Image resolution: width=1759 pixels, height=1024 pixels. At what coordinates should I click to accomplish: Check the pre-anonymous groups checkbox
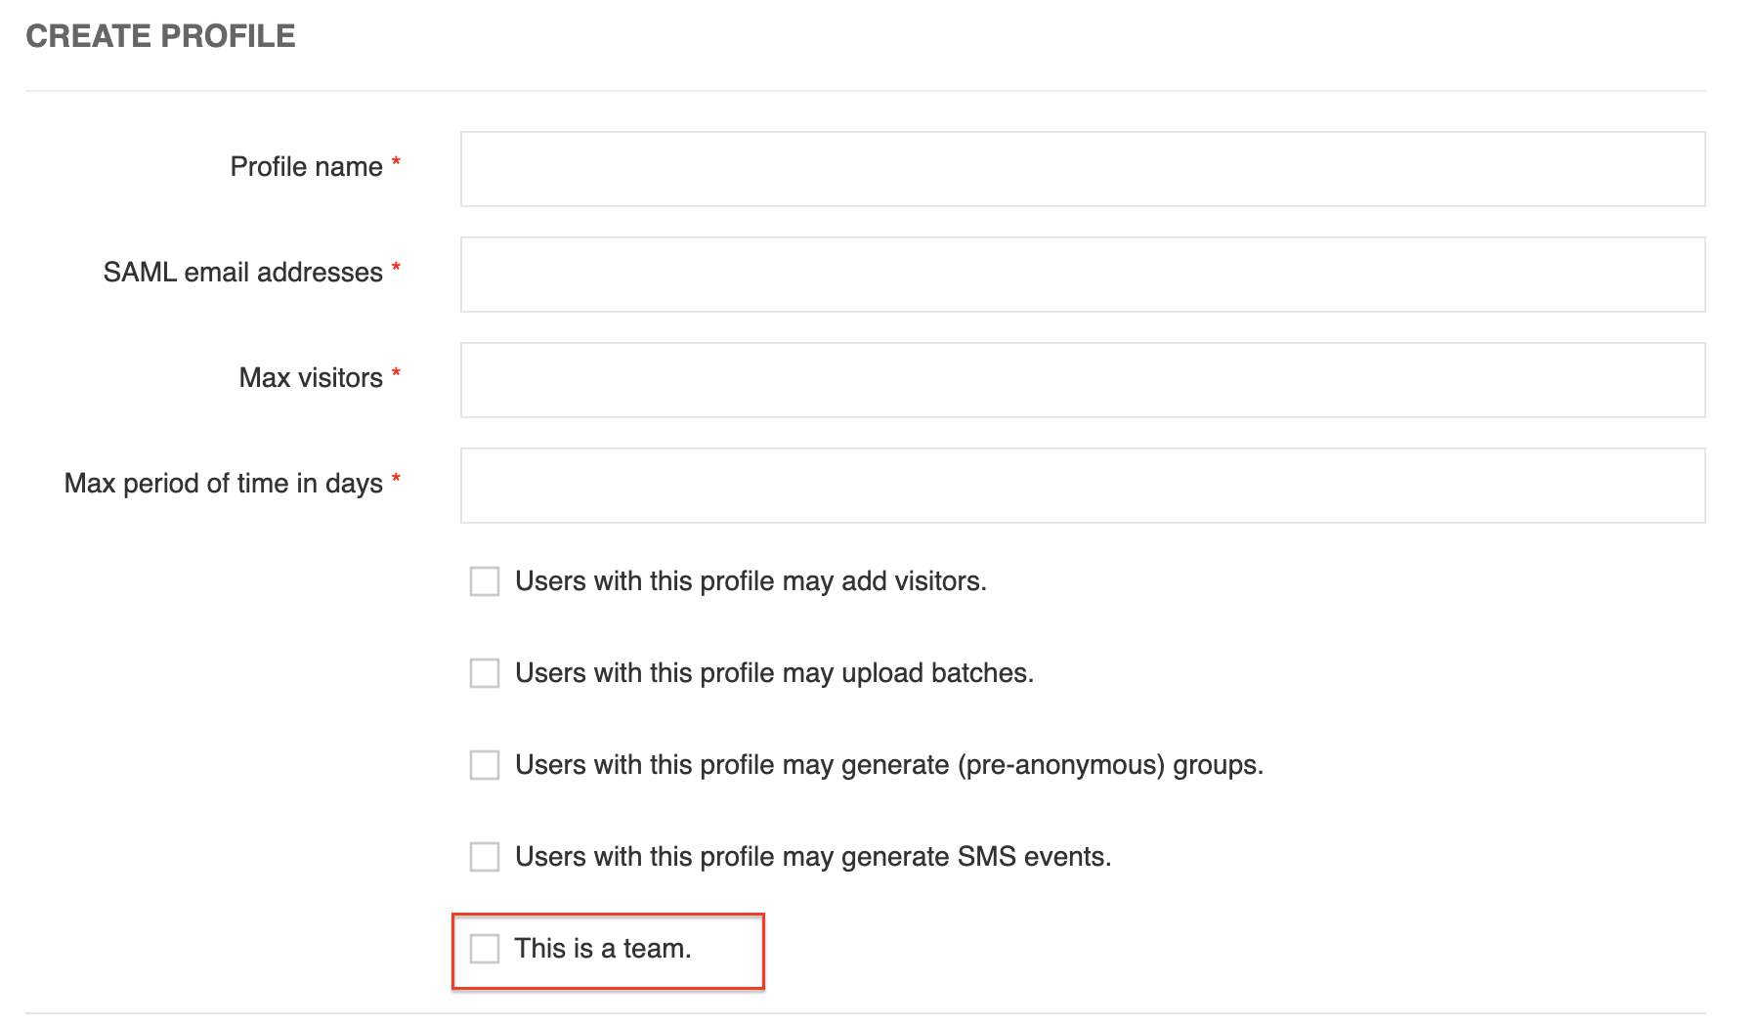(x=485, y=765)
